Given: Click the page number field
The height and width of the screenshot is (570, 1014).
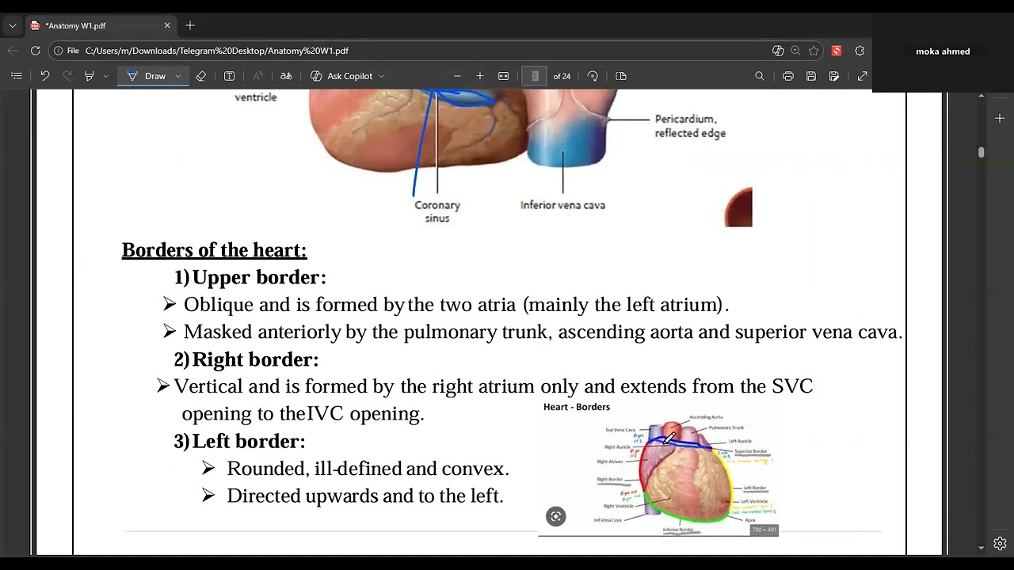Looking at the screenshot, I should (x=535, y=76).
